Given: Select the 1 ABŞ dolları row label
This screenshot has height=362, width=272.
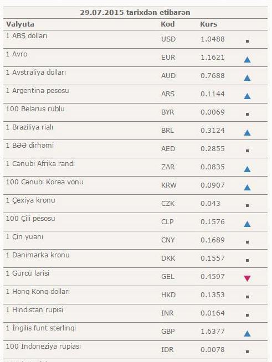Looking at the screenshot, I should 27,36.
